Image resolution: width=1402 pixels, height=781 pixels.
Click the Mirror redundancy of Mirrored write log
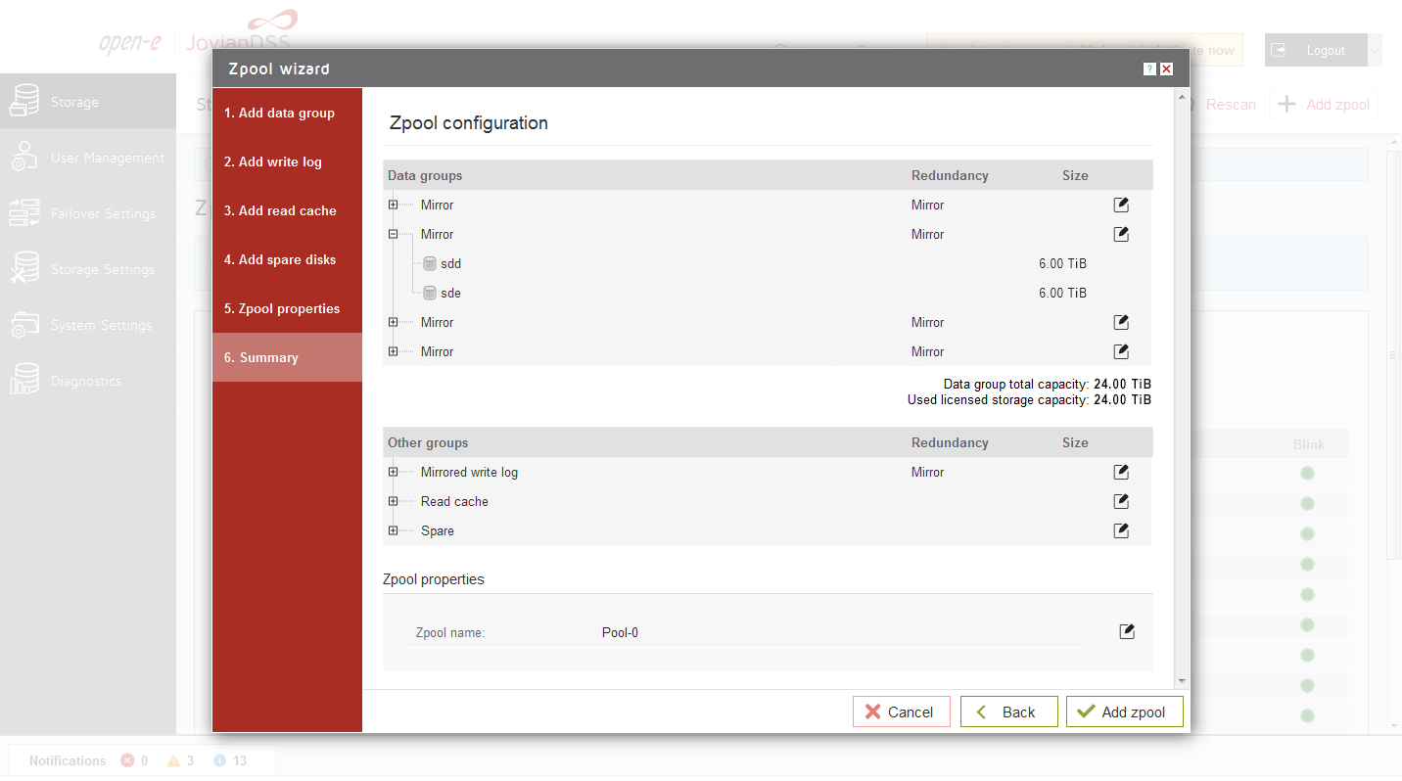pos(927,472)
